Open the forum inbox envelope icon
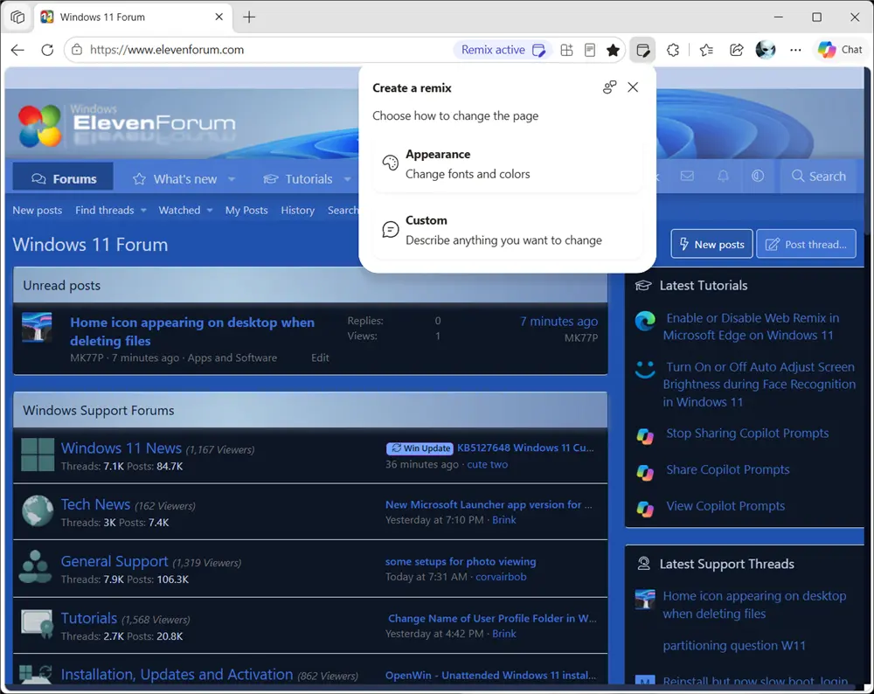The height and width of the screenshot is (694, 874). (687, 177)
